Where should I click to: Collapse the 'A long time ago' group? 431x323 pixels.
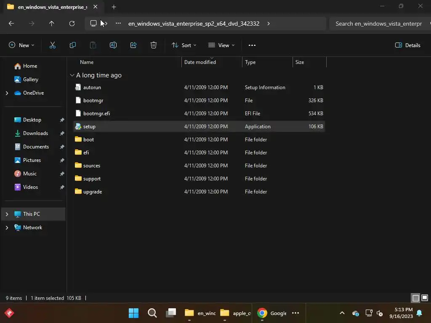72,75
